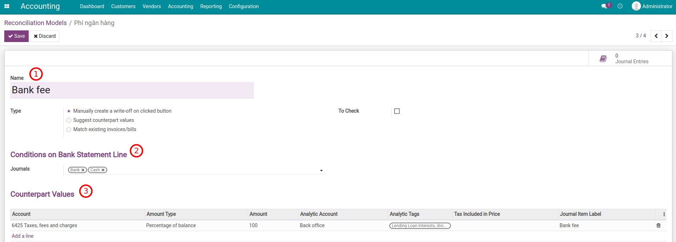Click Add a line link
The image size is (676, 242).
(23, 236)
